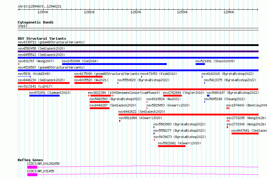Click nsv5831 (Kidd2008) label
This screenshot has width=267, height=178.
[34, 74]
